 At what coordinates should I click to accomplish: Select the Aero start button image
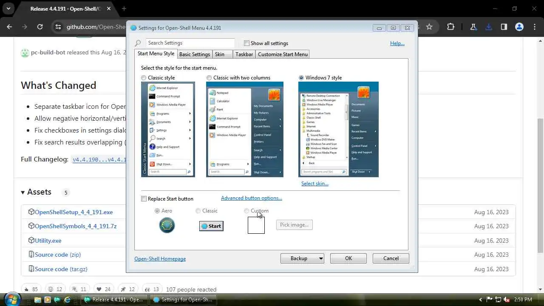[x=167, y=225]
